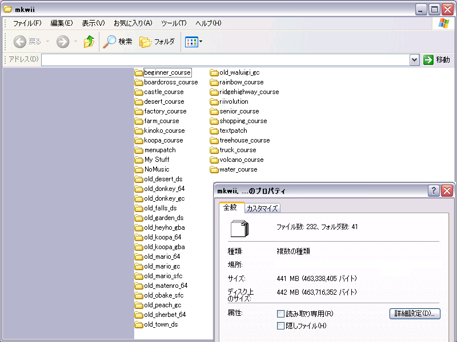The width and height of the screenshot is (457, 342).
Task: Open the 編集(E) menu
Action: pos(62,23)
